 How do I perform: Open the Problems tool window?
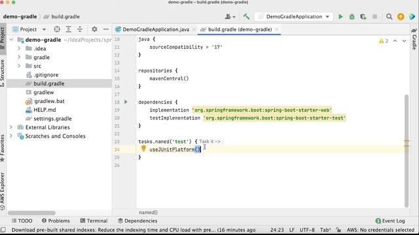56,221
